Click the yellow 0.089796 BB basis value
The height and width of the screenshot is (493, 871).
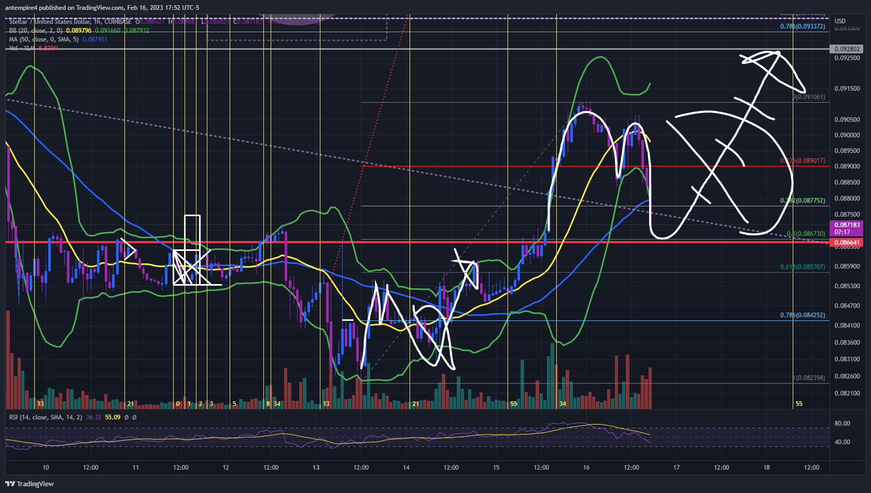coord(79,31)
